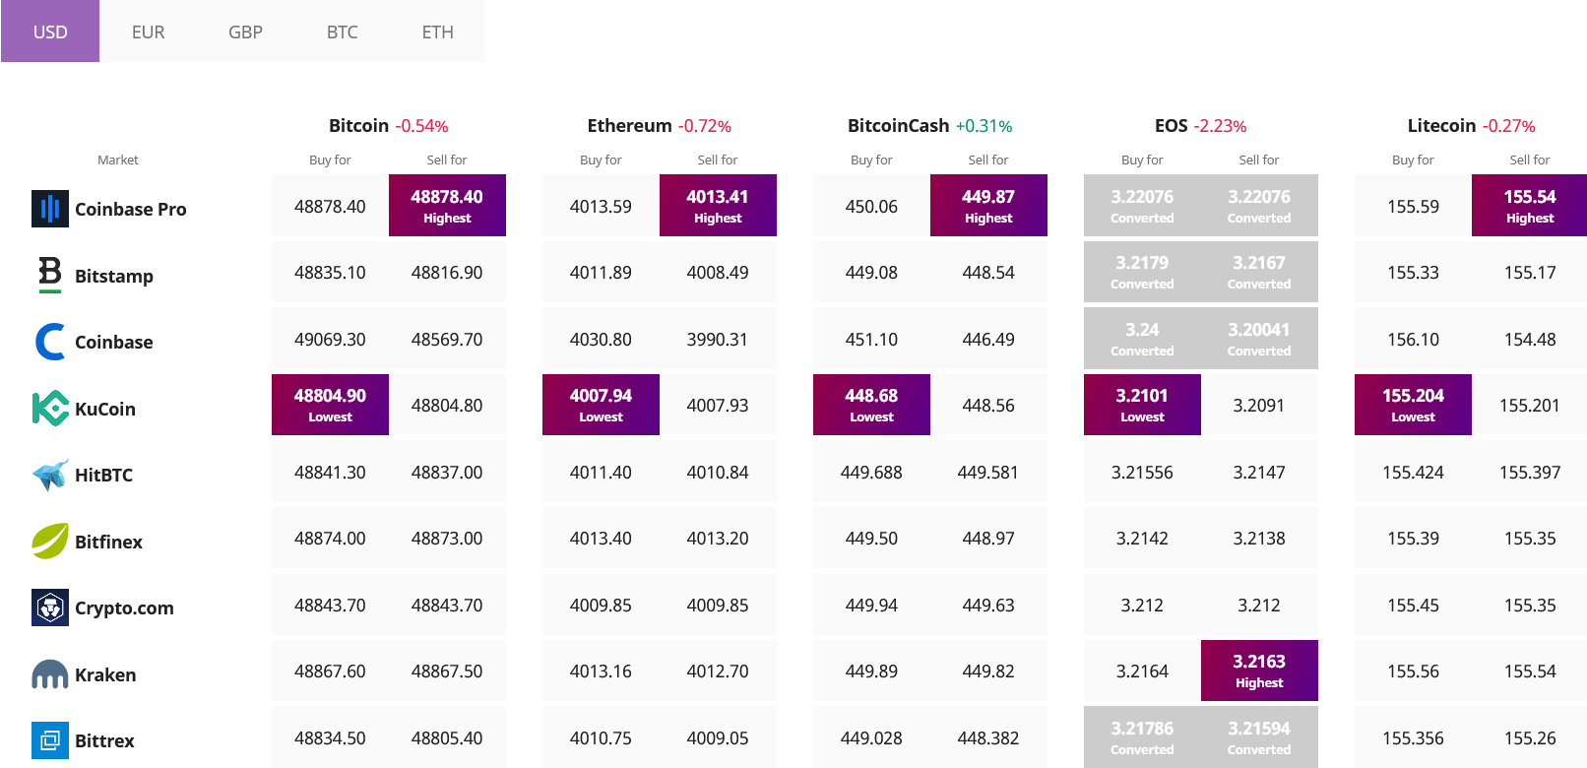Image resolution: width=1587 pixels, height=768 pixels.
Task: Click HitBTC EOS buy price 3.21556
Action: tap(1142, 472)
